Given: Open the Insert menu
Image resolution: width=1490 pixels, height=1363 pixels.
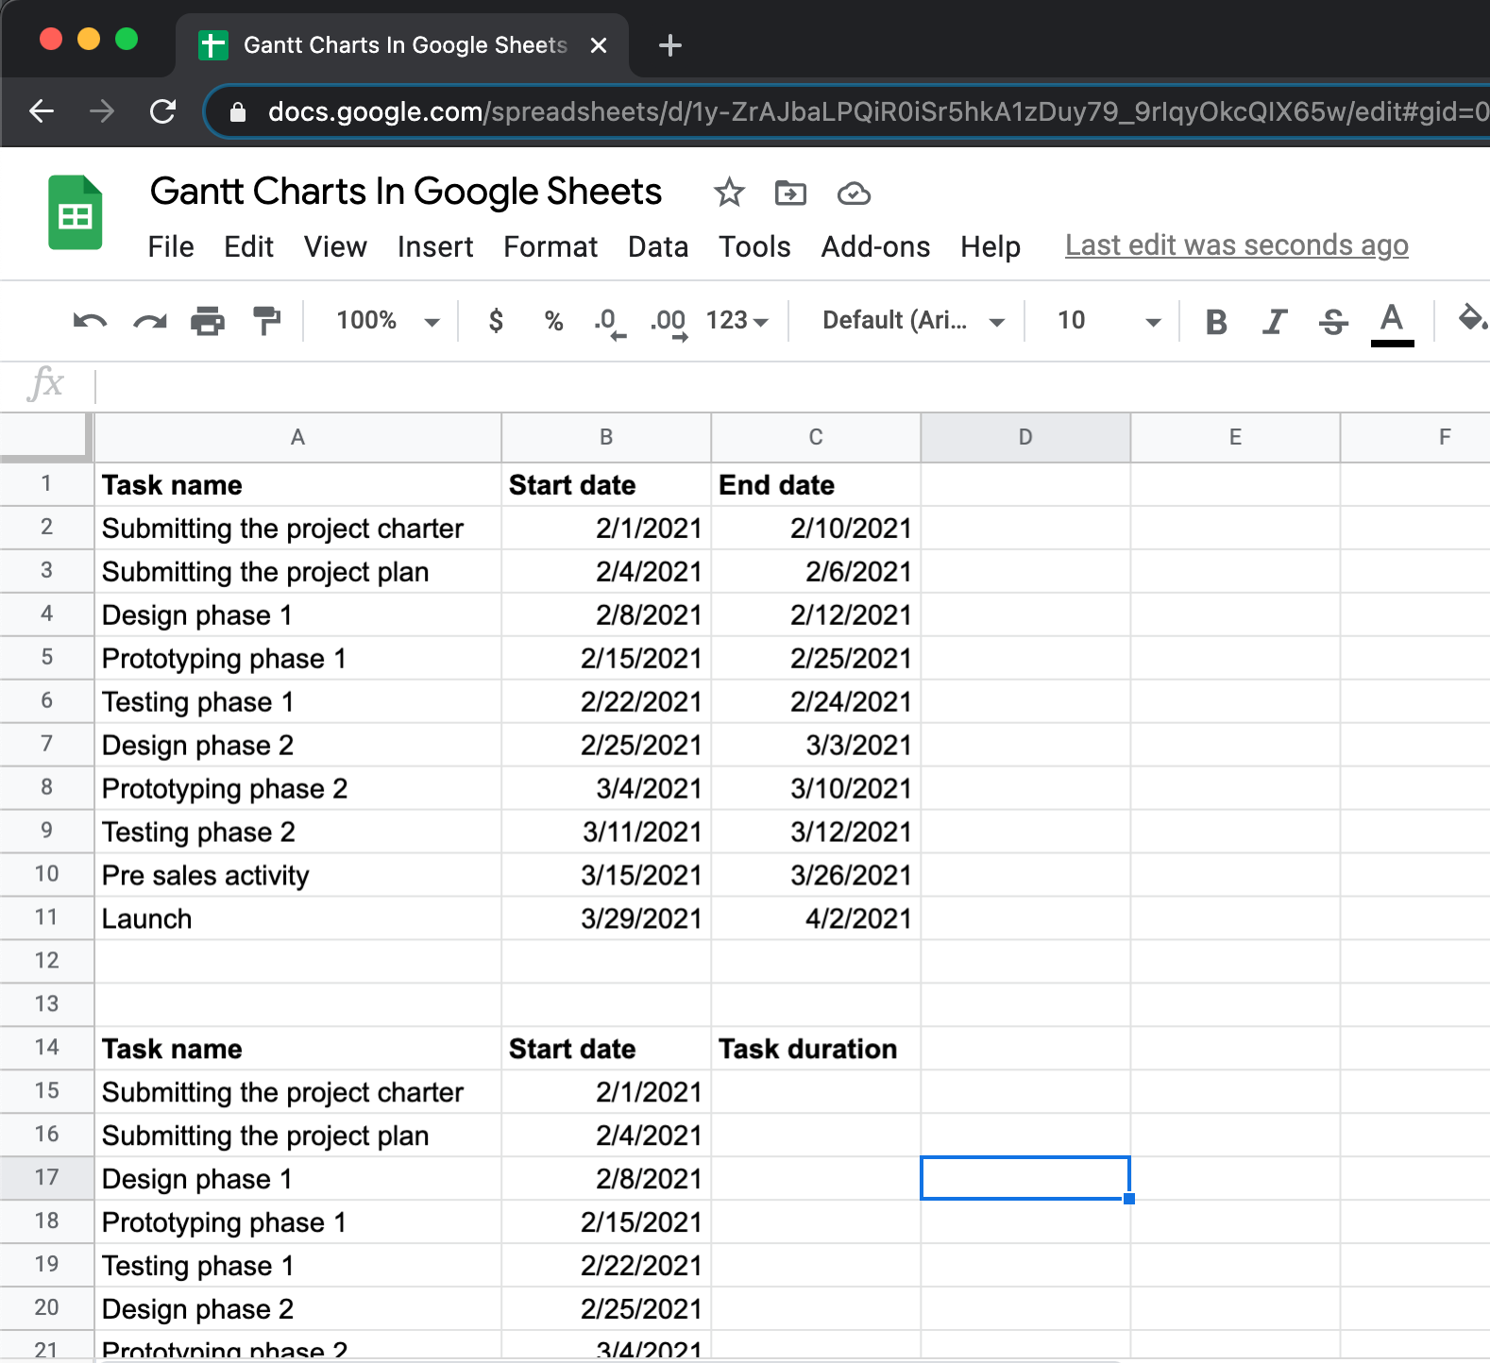Looking at the screenshot, I should tap(434, 246).
